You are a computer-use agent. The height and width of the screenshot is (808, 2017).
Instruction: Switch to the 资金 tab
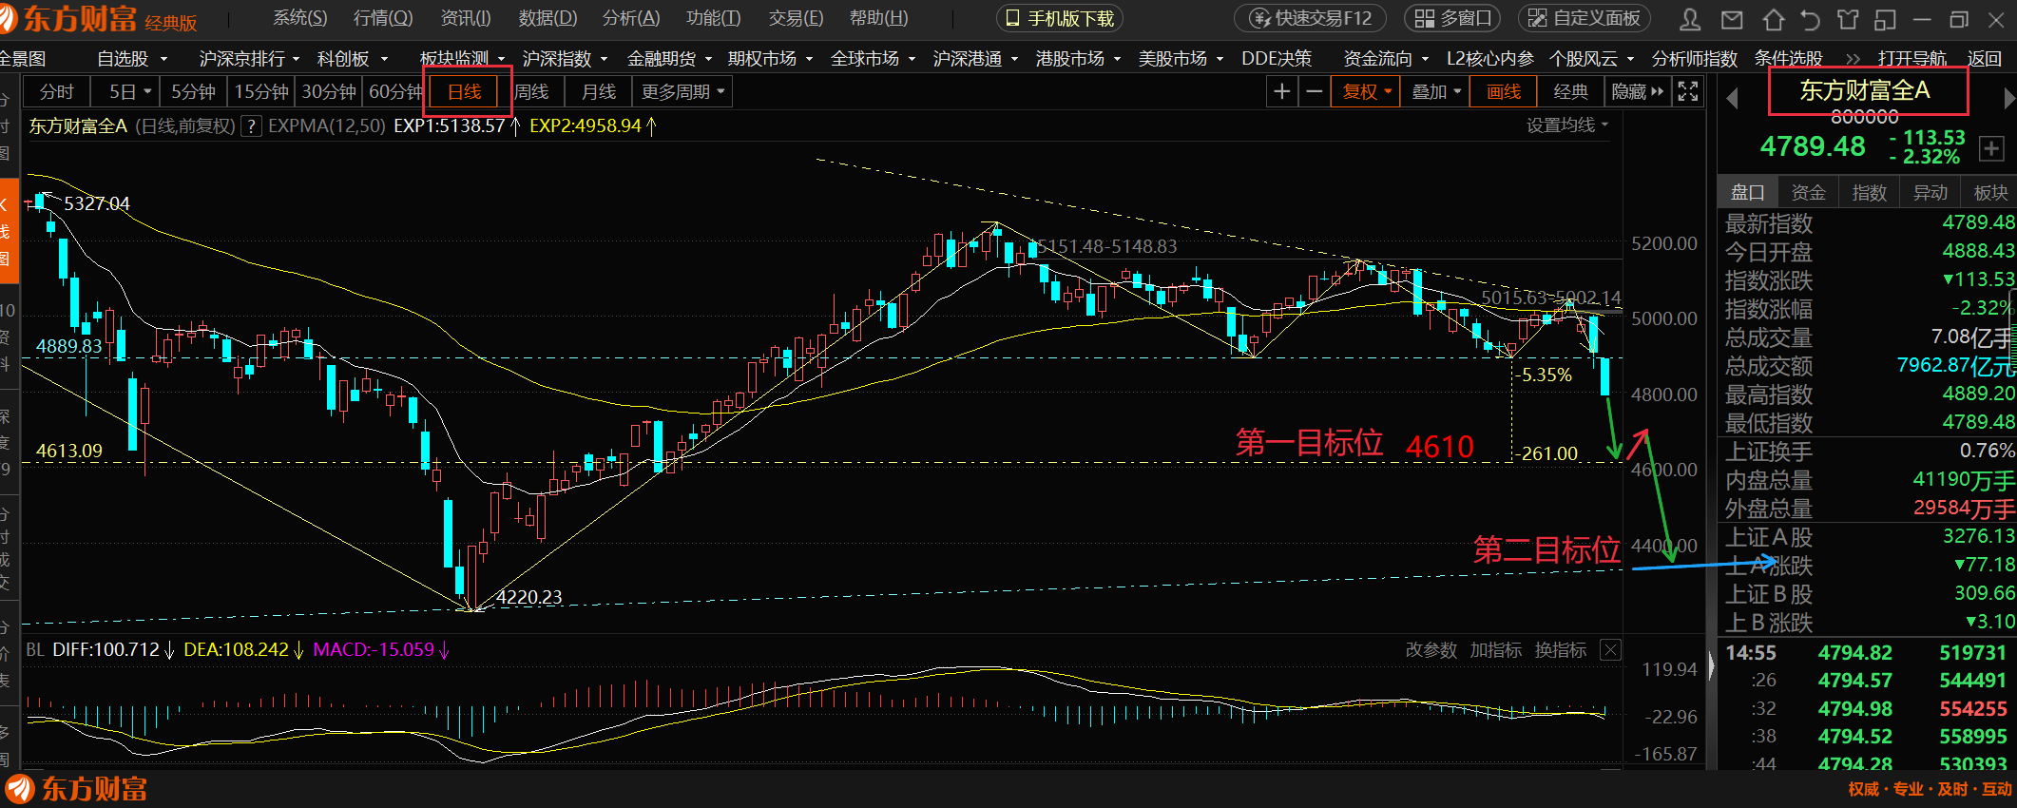1808,193
